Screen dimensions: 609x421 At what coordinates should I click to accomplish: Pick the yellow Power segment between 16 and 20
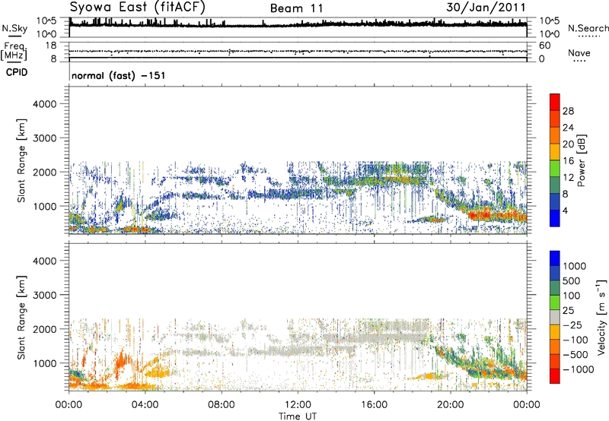click(555, 152)
